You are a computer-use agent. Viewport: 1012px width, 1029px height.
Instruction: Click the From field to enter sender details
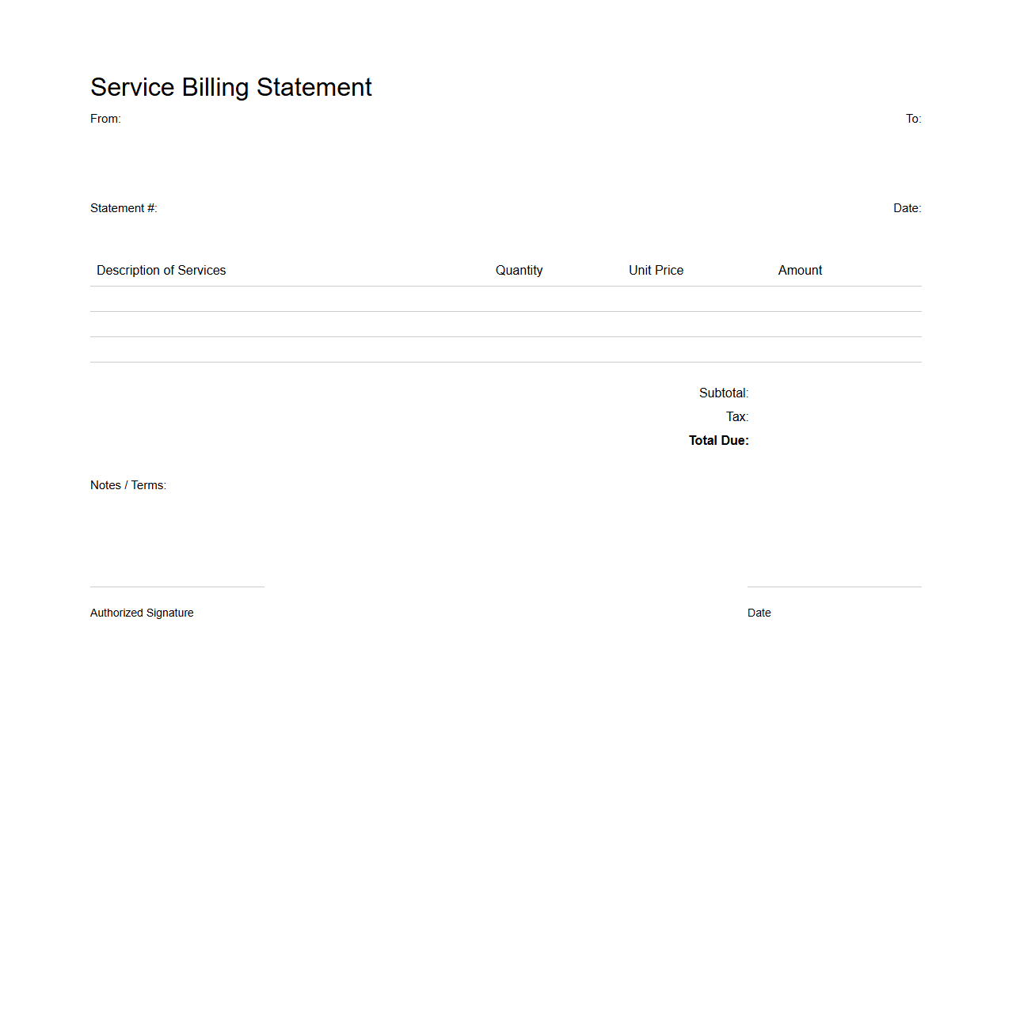click(106, 119)
